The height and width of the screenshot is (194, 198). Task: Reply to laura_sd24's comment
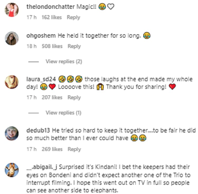click(x=74, y=97)
